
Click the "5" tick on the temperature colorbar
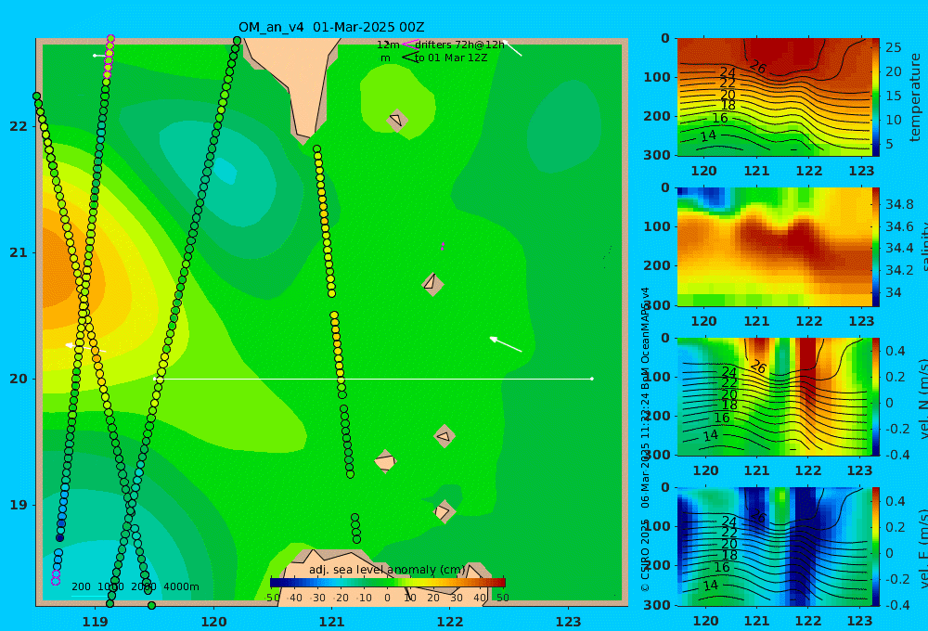point(890,144)
